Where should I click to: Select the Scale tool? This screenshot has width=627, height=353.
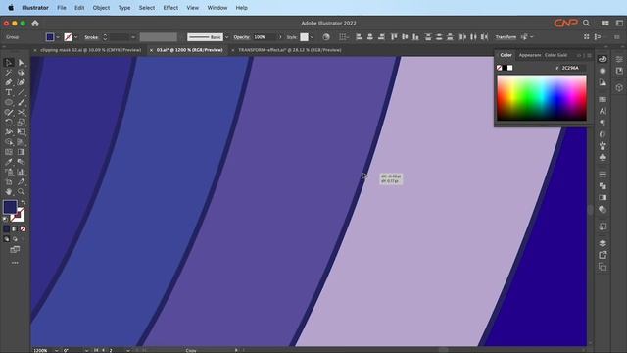[22, 122]
